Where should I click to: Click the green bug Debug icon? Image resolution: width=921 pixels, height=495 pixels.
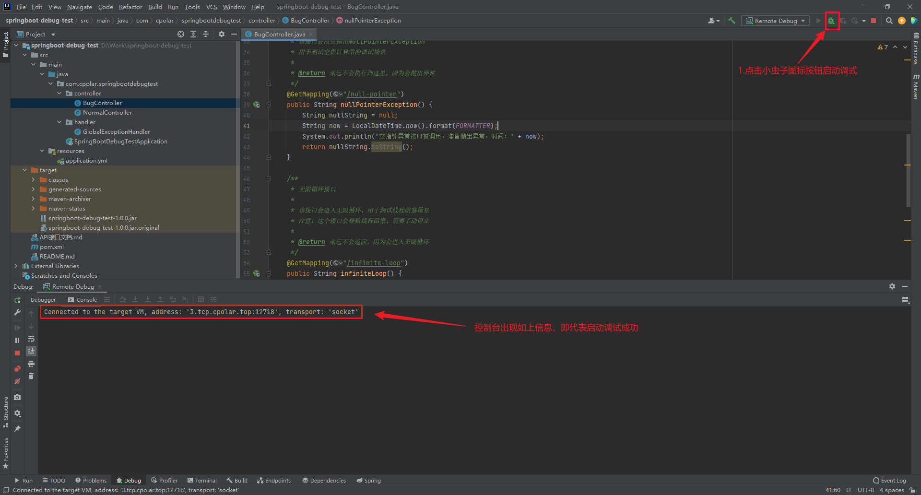pyautogui.click(x=831, y=21)
